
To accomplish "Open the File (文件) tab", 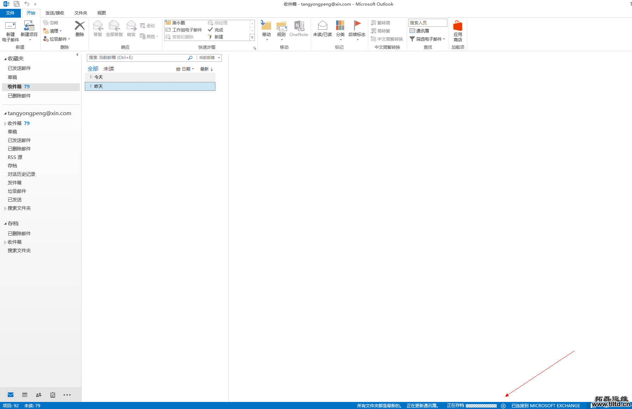I will click(x=10, y=13).
